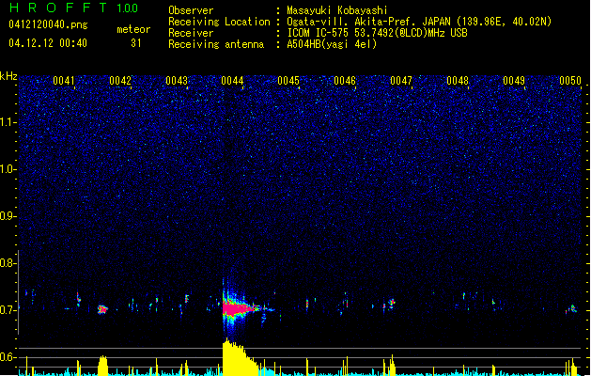Click the large magenta meteor echo at 0044
Image resolution: width=591 pixels, height=376 pixels.
(x=238, y=308)
